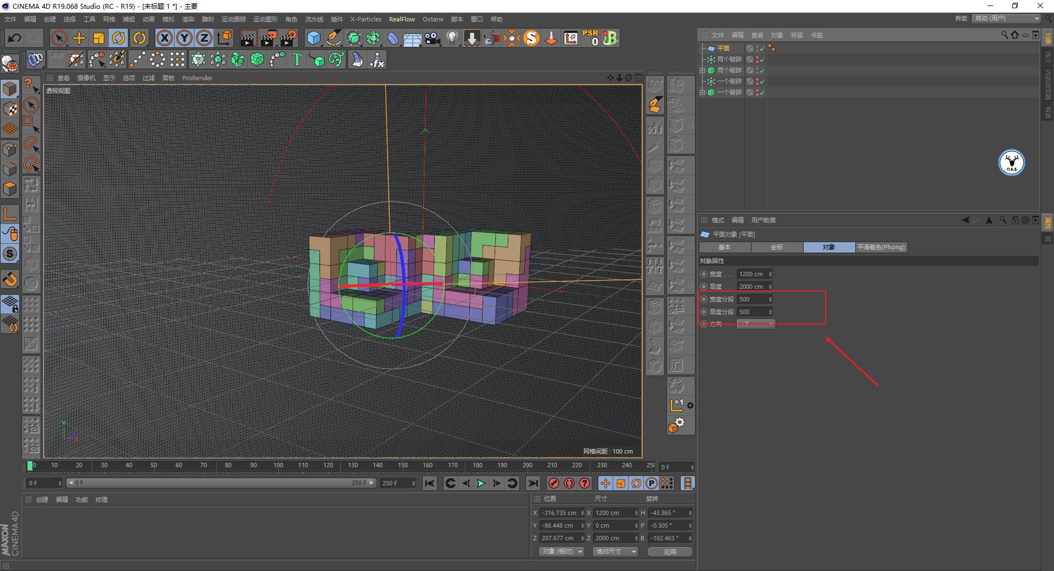The width and height of the screenshot is (1054, 571).
Task: Click the light object icon
Action: pyautogui.click(x=451, y=38)
